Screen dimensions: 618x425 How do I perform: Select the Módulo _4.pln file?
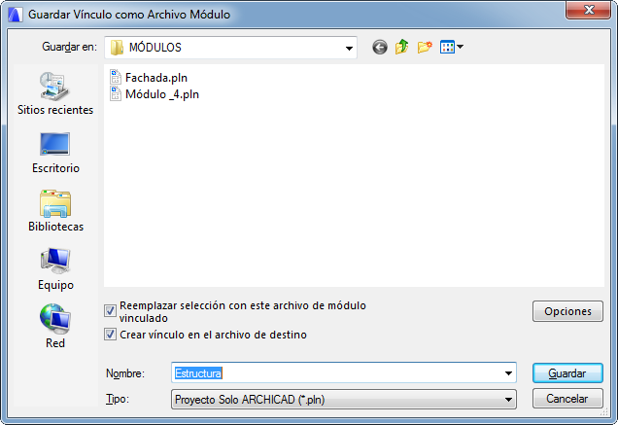click(x=154, y=94)
